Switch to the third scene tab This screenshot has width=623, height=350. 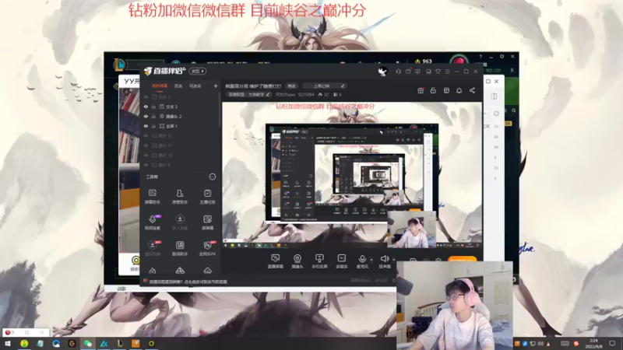tap(195, 86)
